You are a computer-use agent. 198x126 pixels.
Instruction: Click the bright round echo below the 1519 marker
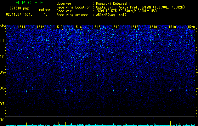pyautogui.click(x=170, y=91)
